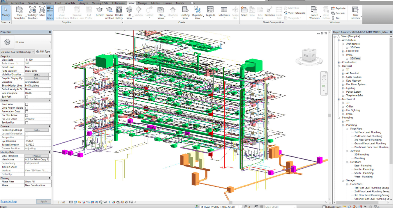Open the Render Gallery
393x208 pixels.
[x=119, y=13]
